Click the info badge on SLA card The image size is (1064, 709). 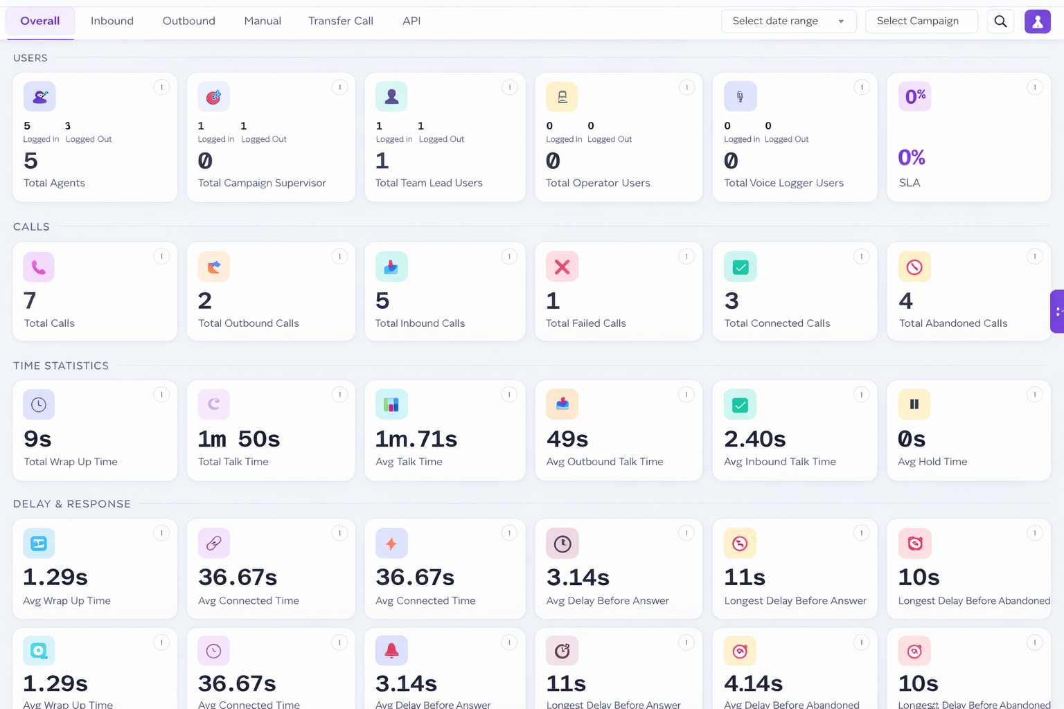tap(1036, 87)
